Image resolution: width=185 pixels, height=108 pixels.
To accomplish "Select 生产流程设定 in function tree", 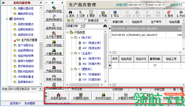I will coord(26,45).
